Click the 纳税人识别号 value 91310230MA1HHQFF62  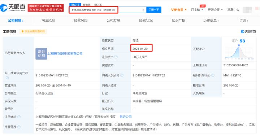tap(149, 75)
